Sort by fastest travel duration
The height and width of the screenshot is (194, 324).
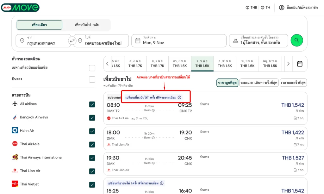pos(259,83)
